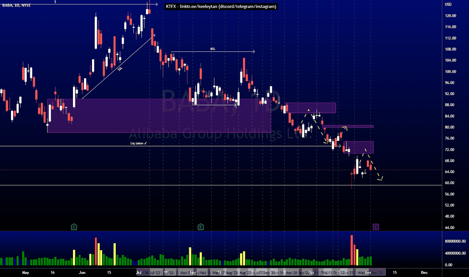Open the green earnings E marker below August candles

201,227
